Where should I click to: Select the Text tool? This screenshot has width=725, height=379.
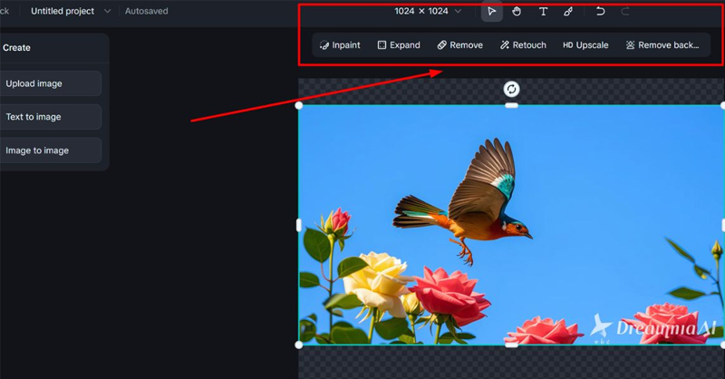coord(543,12)
